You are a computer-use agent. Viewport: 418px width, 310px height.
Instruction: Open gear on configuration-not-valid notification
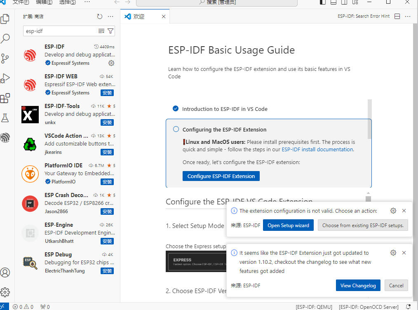point(393,211)
